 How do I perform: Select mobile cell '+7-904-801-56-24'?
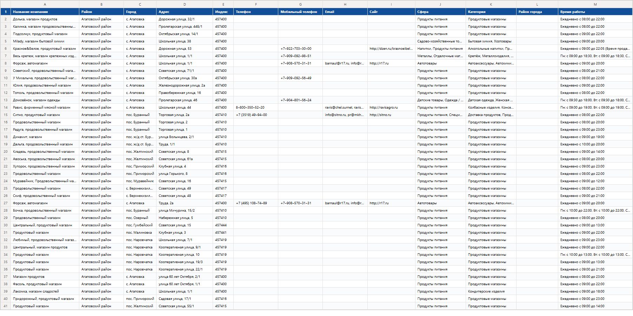coord(300,100)
